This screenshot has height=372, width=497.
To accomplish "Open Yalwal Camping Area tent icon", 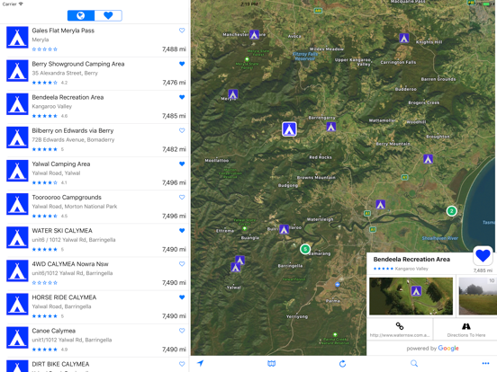I will click(x=17, y=171).
